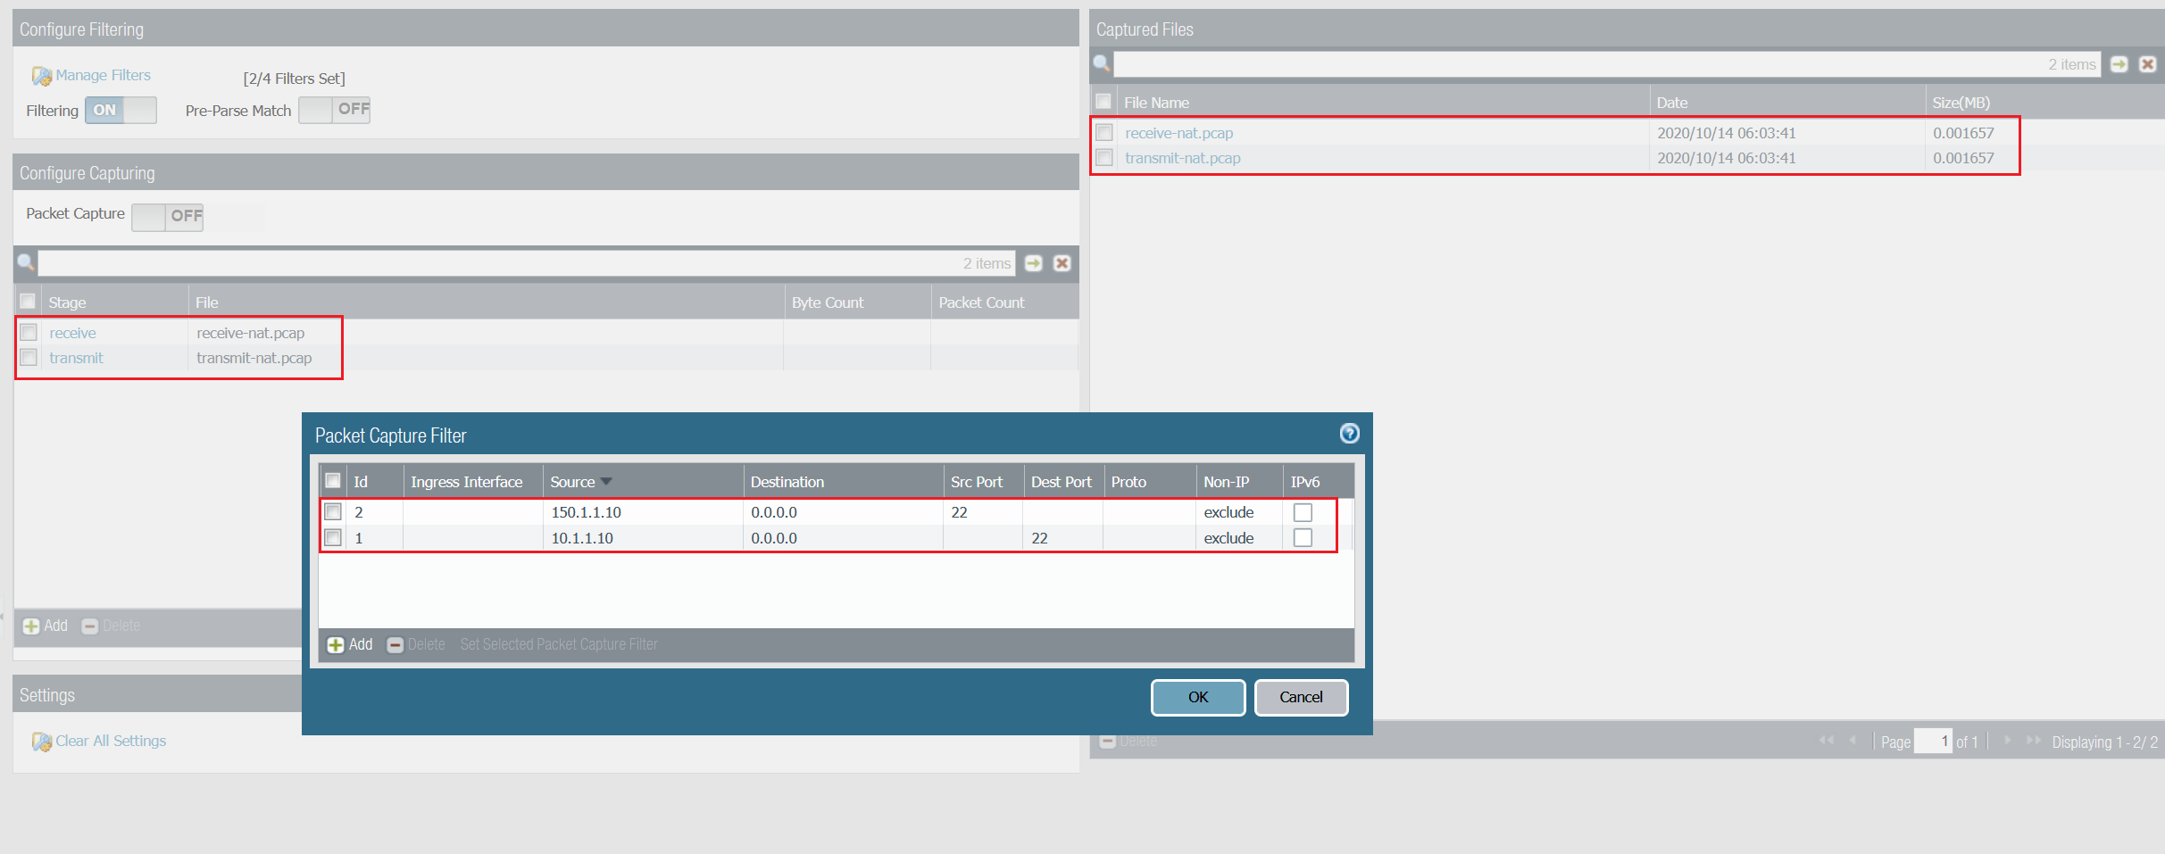This screenshot has width=2165, height=854.
Task: Check the transmit stage row checkbox
Action: click(29, 357)
